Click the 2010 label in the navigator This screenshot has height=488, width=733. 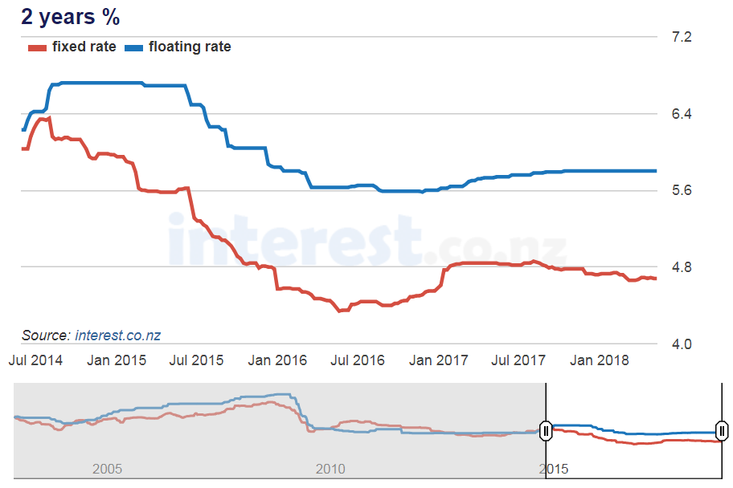(330, 468)
